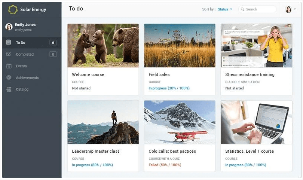Screen dimensions: 303x180
Task: Open Cold calls: best practices course
Action: (x=172, y=151)
